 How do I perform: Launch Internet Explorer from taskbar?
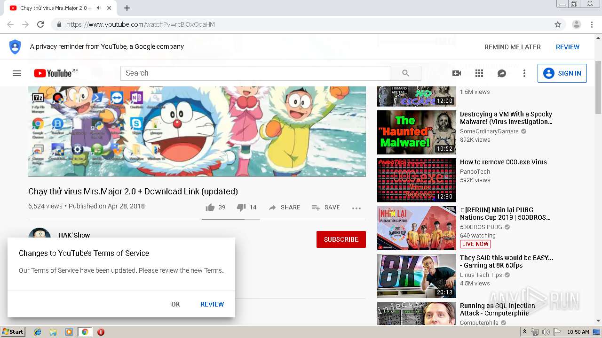[38, 332]
